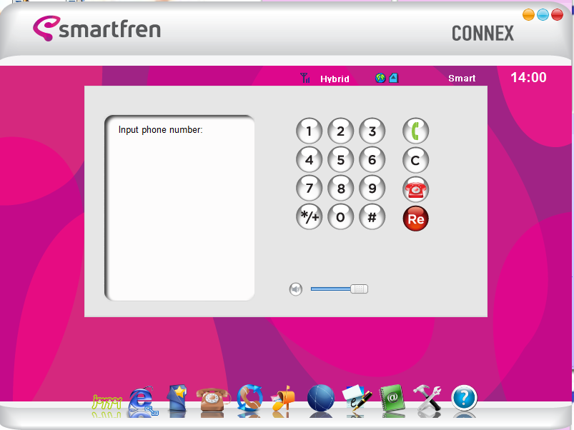Open the pen and paper icon

point(357,399)
